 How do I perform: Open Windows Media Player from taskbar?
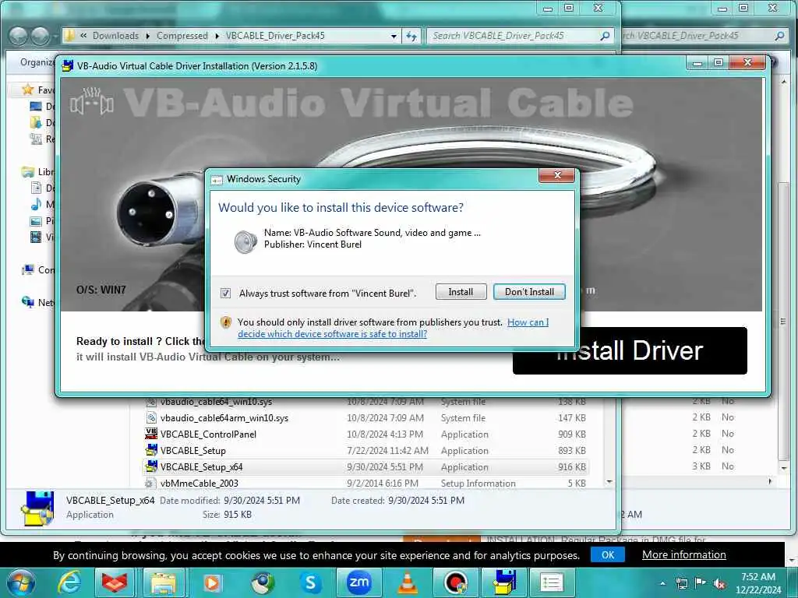click(212, 582)
